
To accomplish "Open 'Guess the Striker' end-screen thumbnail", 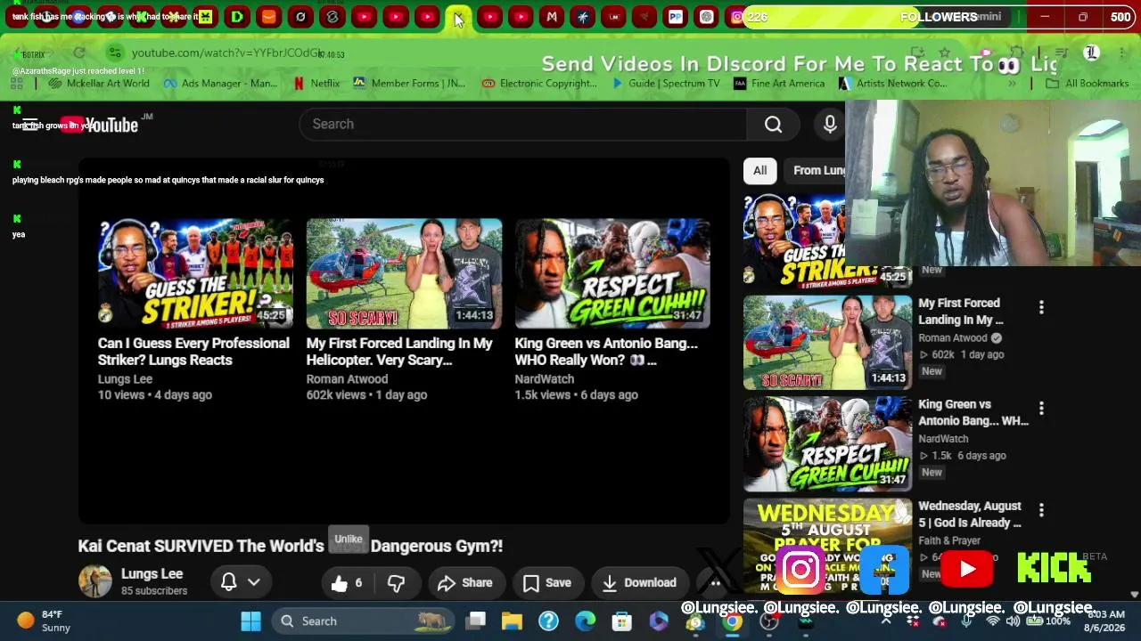I will click(195, 273).
